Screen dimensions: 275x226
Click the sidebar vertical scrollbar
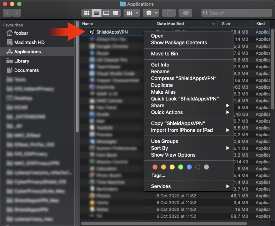(x=77, y=77)
